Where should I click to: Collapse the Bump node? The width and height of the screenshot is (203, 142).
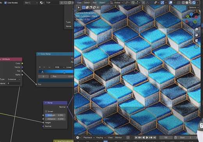(46, 103)
